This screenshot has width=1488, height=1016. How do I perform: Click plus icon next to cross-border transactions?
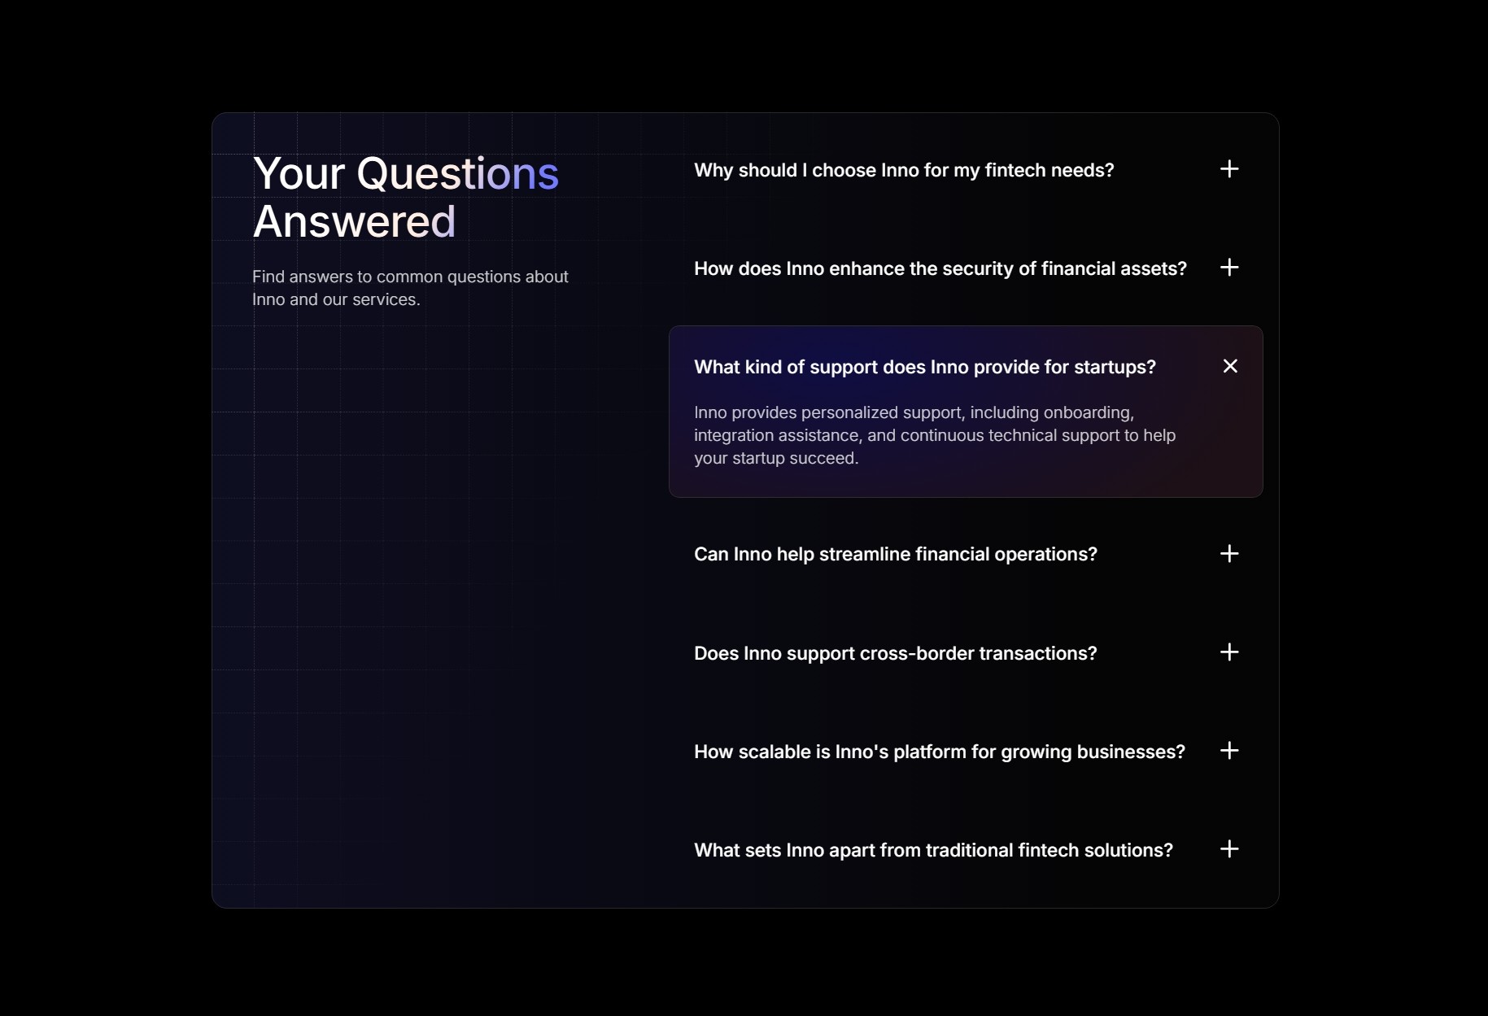[1229, 652]
